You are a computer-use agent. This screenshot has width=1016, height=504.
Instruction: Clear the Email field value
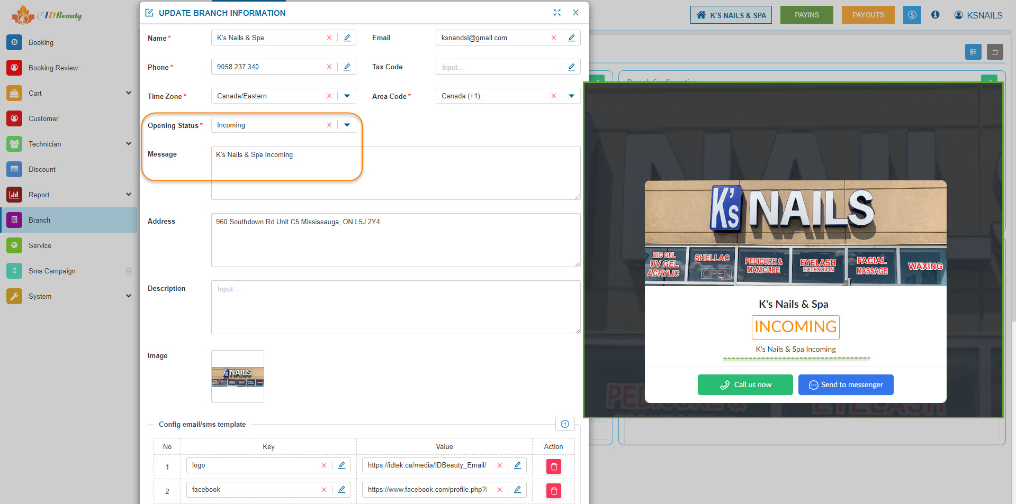[x=554, y=38]
